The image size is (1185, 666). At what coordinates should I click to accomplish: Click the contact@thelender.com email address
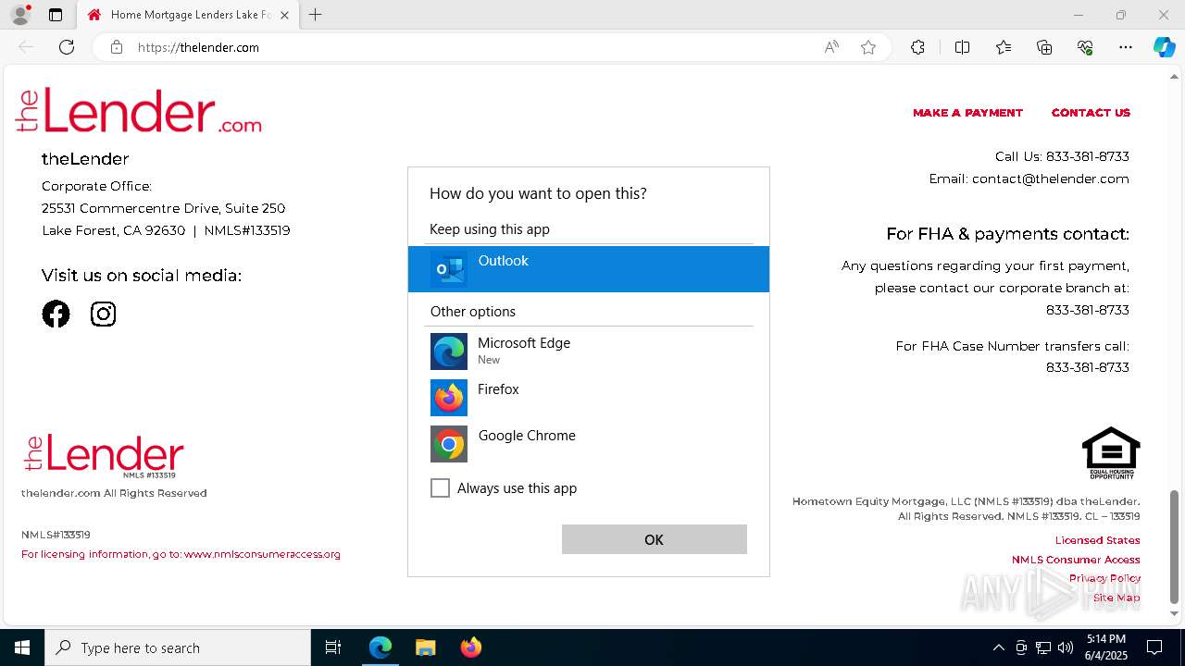pyautogui.click(x=1050, y=179)
